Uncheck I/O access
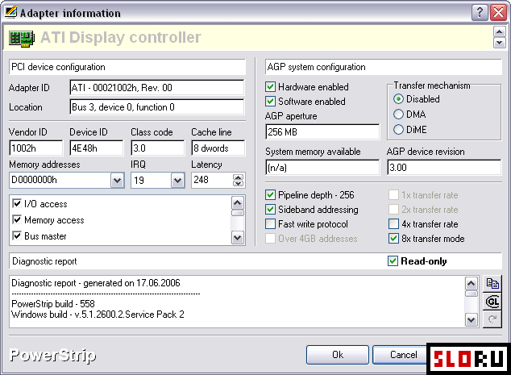The width and height of the screenshot is (511, 375). coord(17,204)
